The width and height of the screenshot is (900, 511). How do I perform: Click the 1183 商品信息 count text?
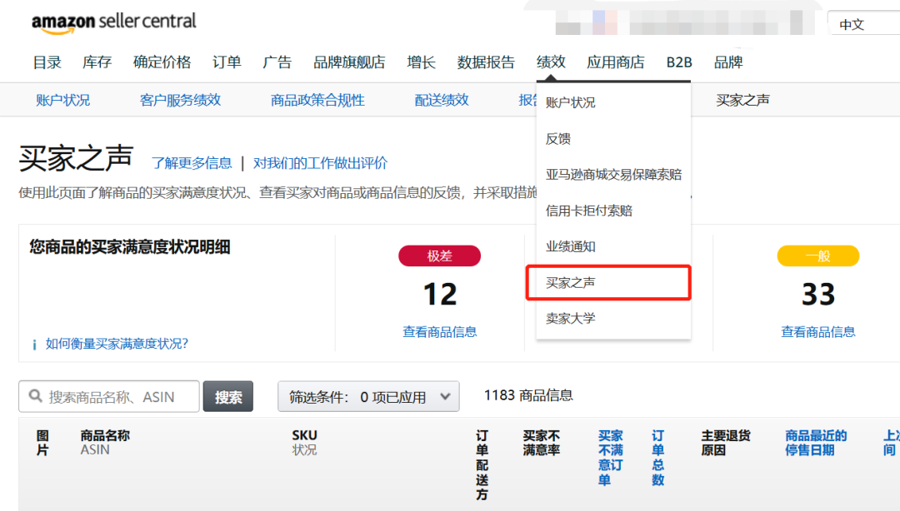(x=528, y=395)
